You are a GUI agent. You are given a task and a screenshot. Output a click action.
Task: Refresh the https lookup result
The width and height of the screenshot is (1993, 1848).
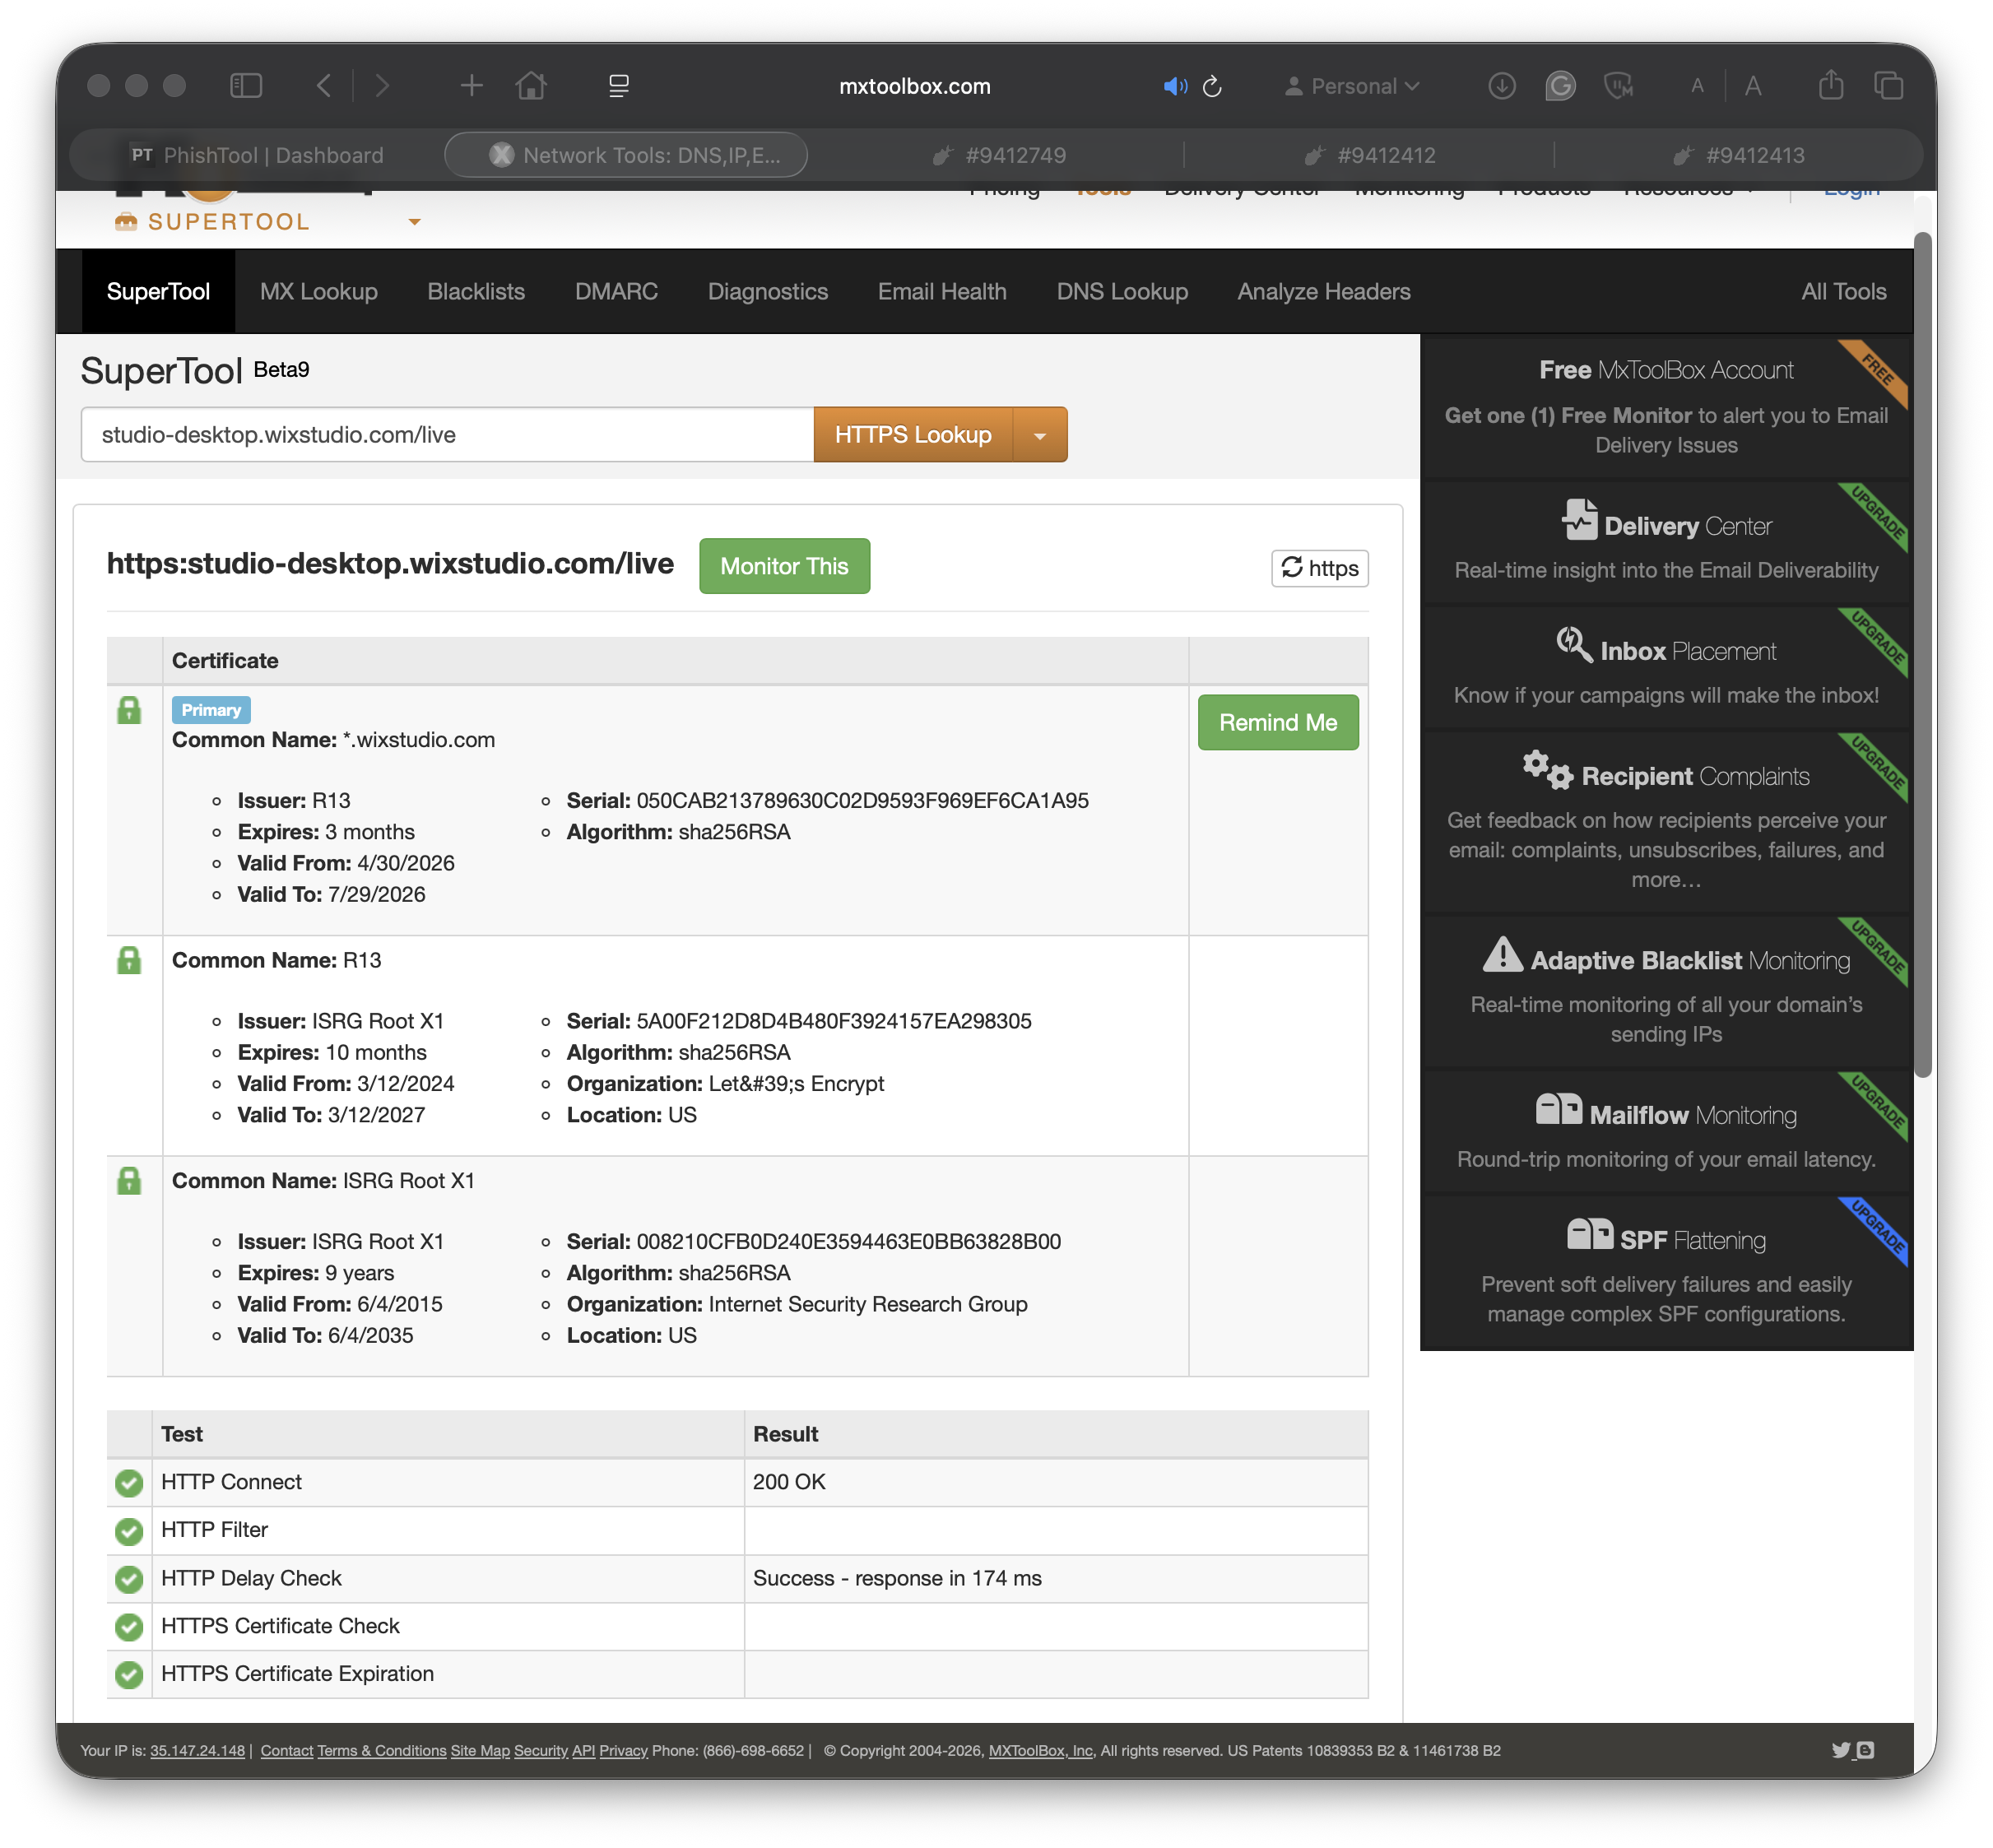1319,568
